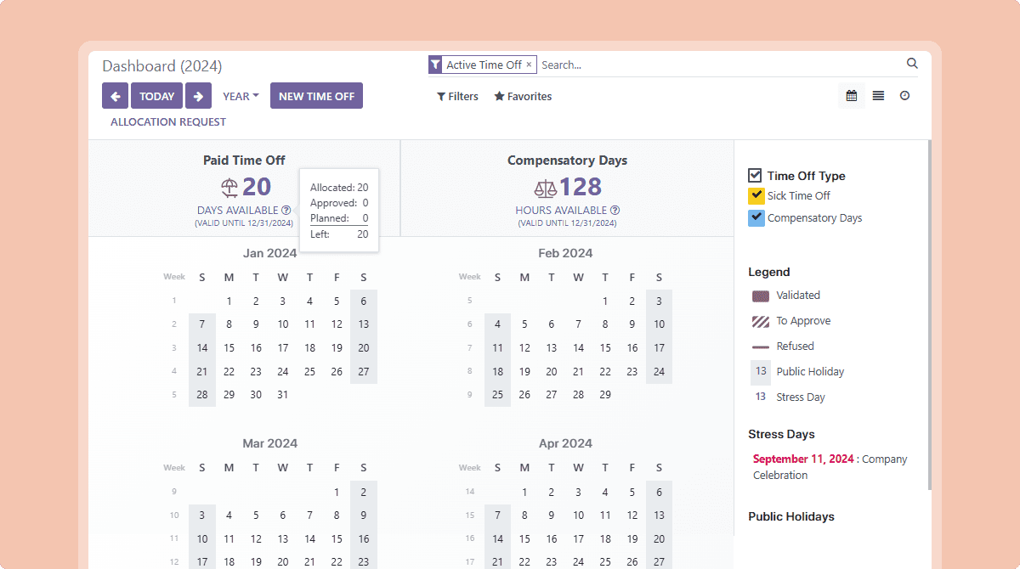This screenshot has width=1020, height=569.
Task: Remove the Active Time Off filter
Action: pyautogui.click(x=529, y=65)
